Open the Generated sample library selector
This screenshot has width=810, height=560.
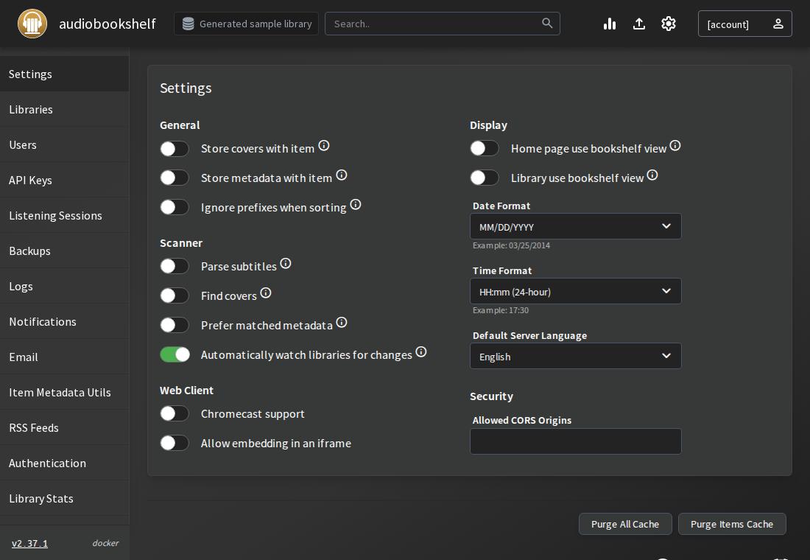[x=247, y=24]
